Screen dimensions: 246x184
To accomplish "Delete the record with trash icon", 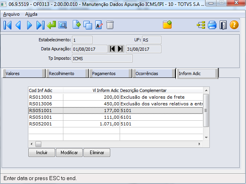I will 110,25.
